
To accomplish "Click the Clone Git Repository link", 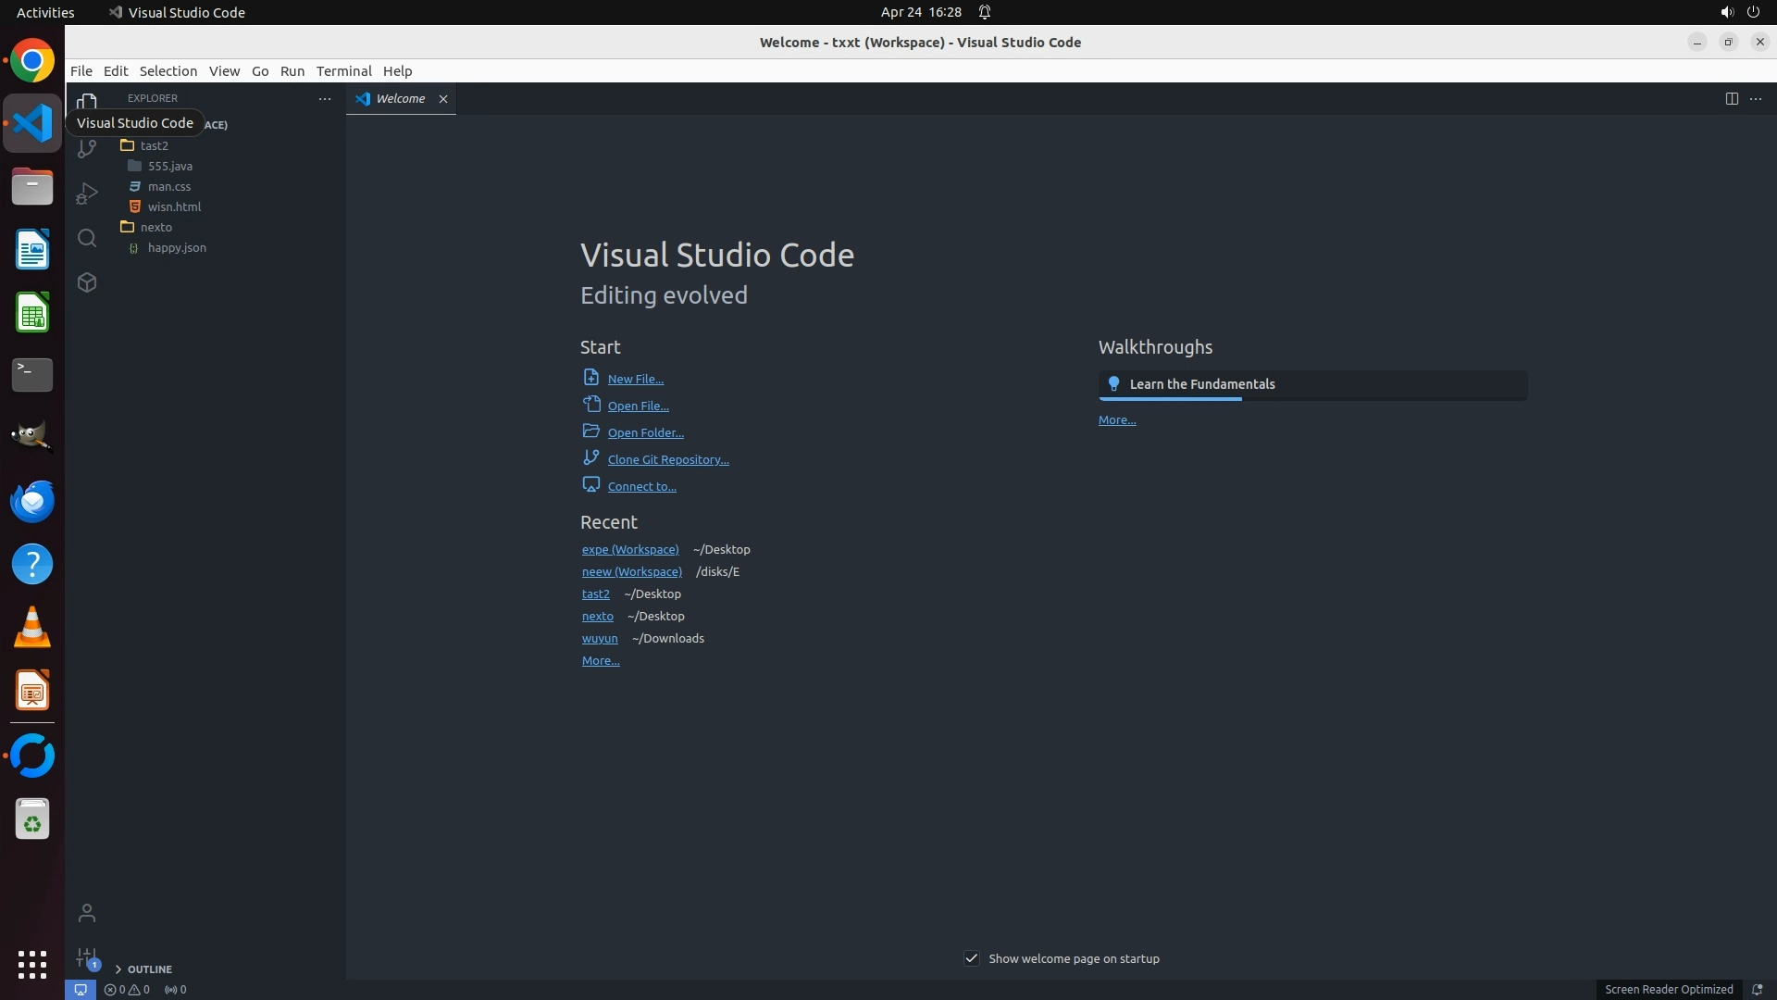I will click(667, 459).
